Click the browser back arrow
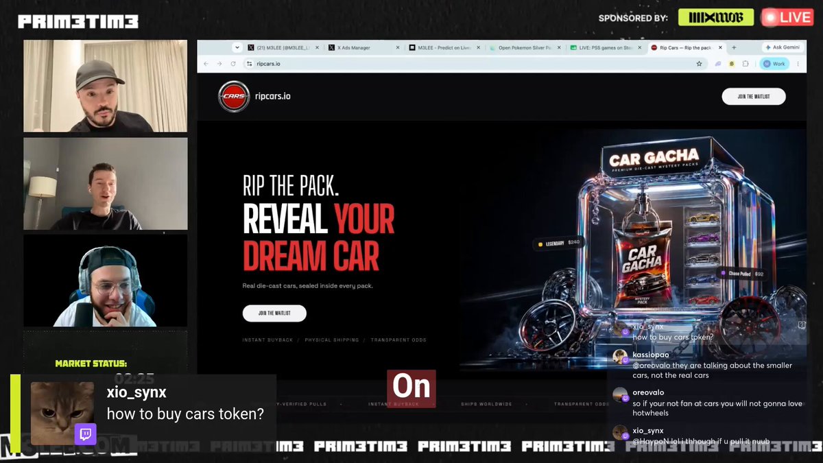This screenshot has height=463, width=823. tap(206, 64)
